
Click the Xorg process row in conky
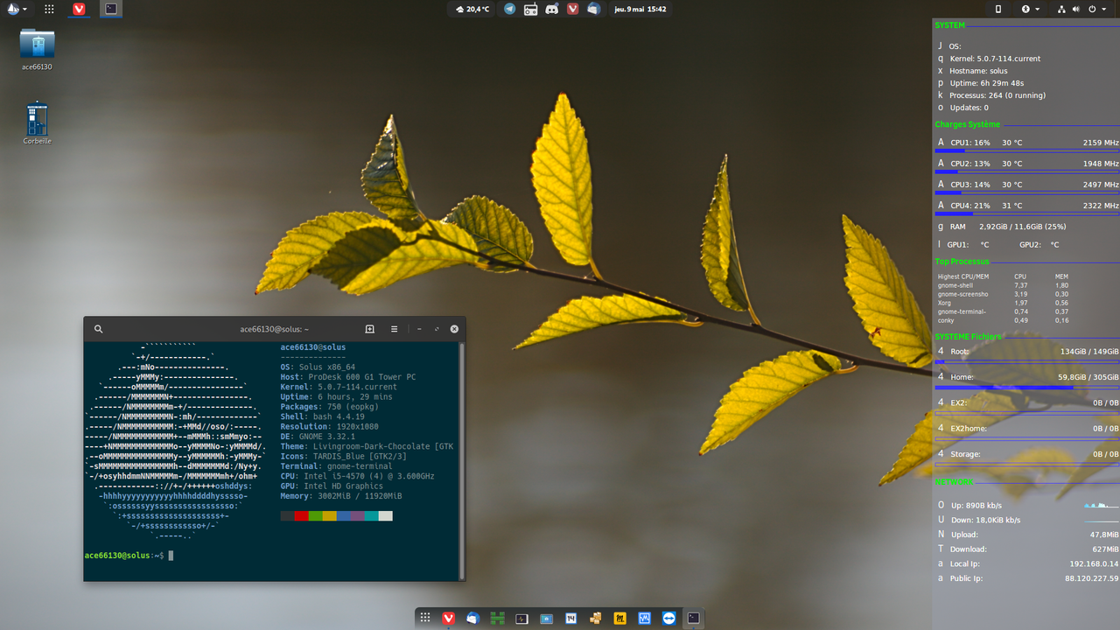click(1003, 303)
